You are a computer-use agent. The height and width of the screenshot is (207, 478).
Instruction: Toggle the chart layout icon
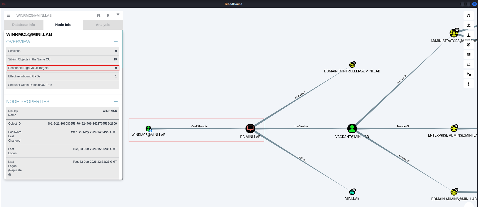point(469,64)
